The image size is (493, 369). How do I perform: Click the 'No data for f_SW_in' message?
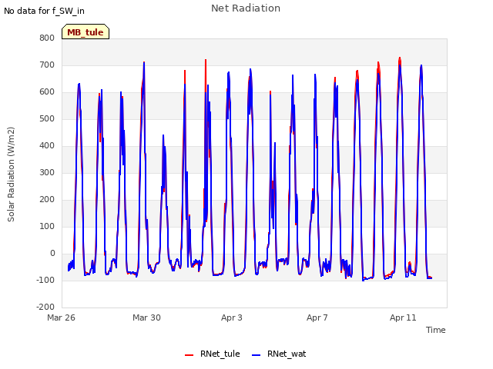click(44, 11)
